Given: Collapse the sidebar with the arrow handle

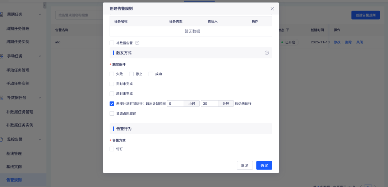Looking at the screenshot, I should (45, 5).
